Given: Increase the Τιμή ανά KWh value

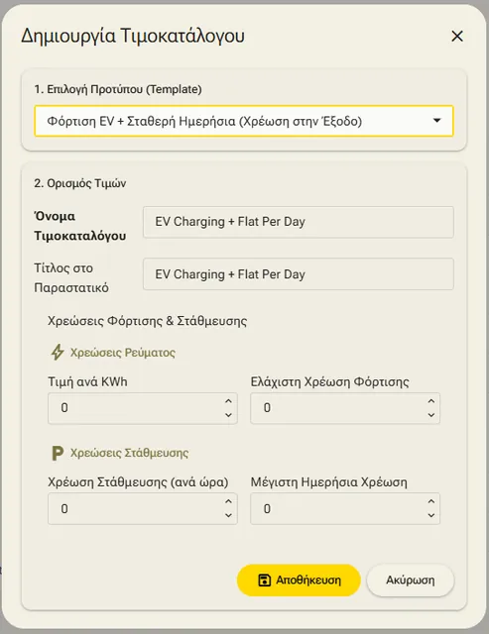Looking at the screenshot, I should pos(228,401).
